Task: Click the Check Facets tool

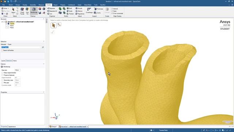Action: tap(22, 11)
